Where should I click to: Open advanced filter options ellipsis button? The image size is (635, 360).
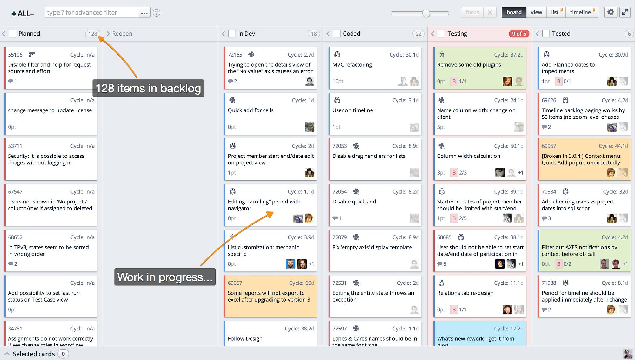point(144,13)
